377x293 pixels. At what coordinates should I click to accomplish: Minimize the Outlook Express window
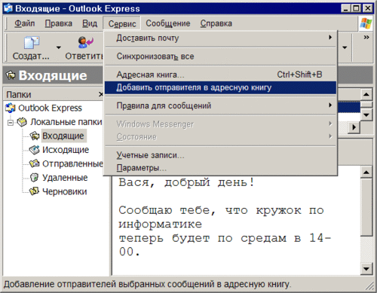(346, 8)
